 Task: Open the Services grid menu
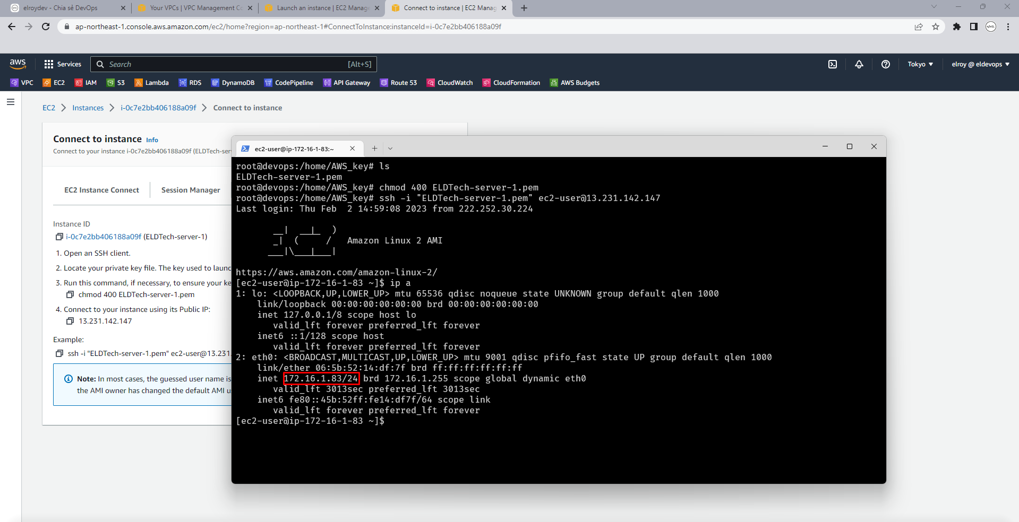[x=63, y=64]
